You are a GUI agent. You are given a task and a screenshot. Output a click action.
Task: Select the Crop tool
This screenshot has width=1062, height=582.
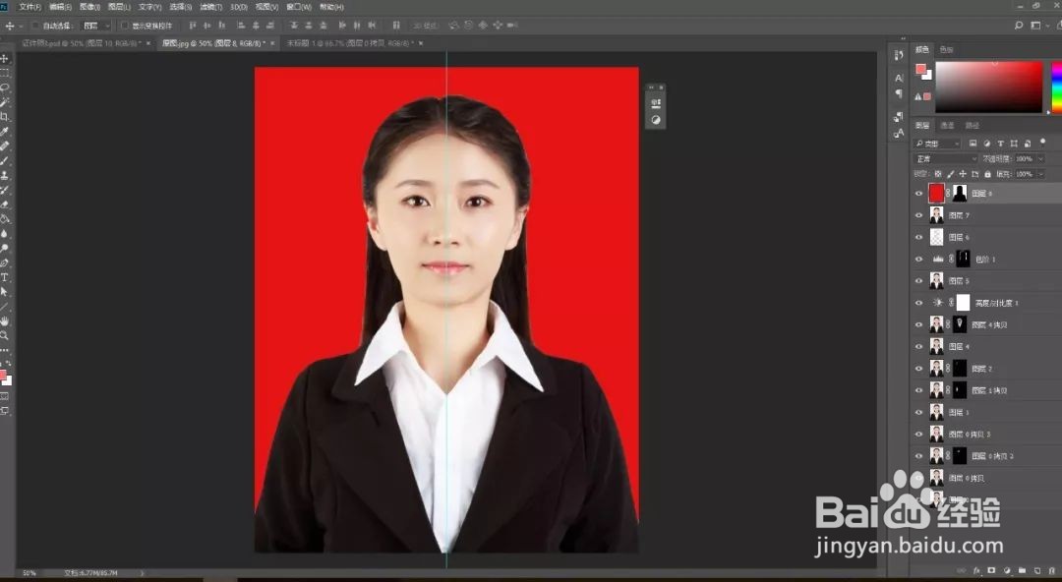5,117
